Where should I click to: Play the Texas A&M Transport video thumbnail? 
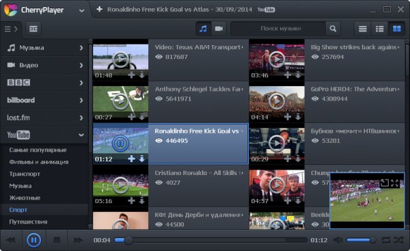120,60
